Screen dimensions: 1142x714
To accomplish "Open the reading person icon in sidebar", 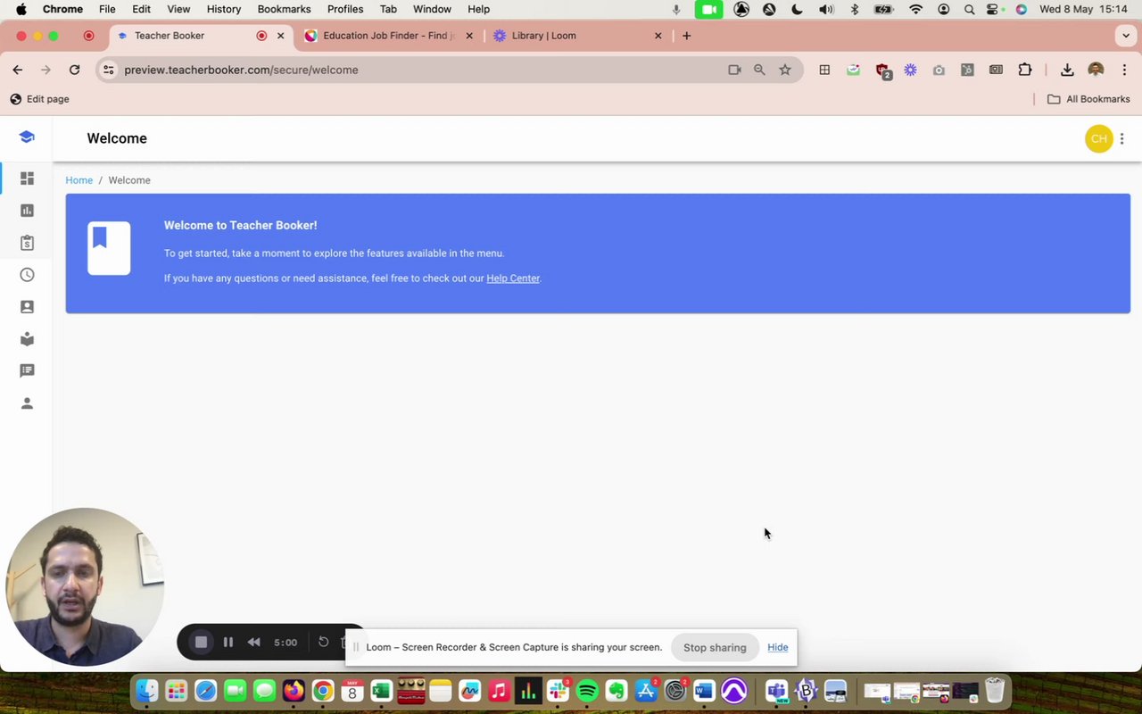I will tap(27, 339).
